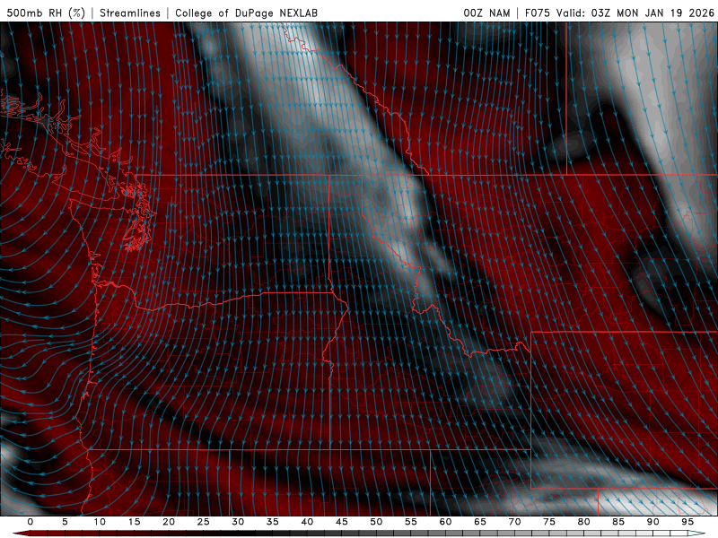
Task: Click the colorbar label "5"
Action: tap(65, 522)
